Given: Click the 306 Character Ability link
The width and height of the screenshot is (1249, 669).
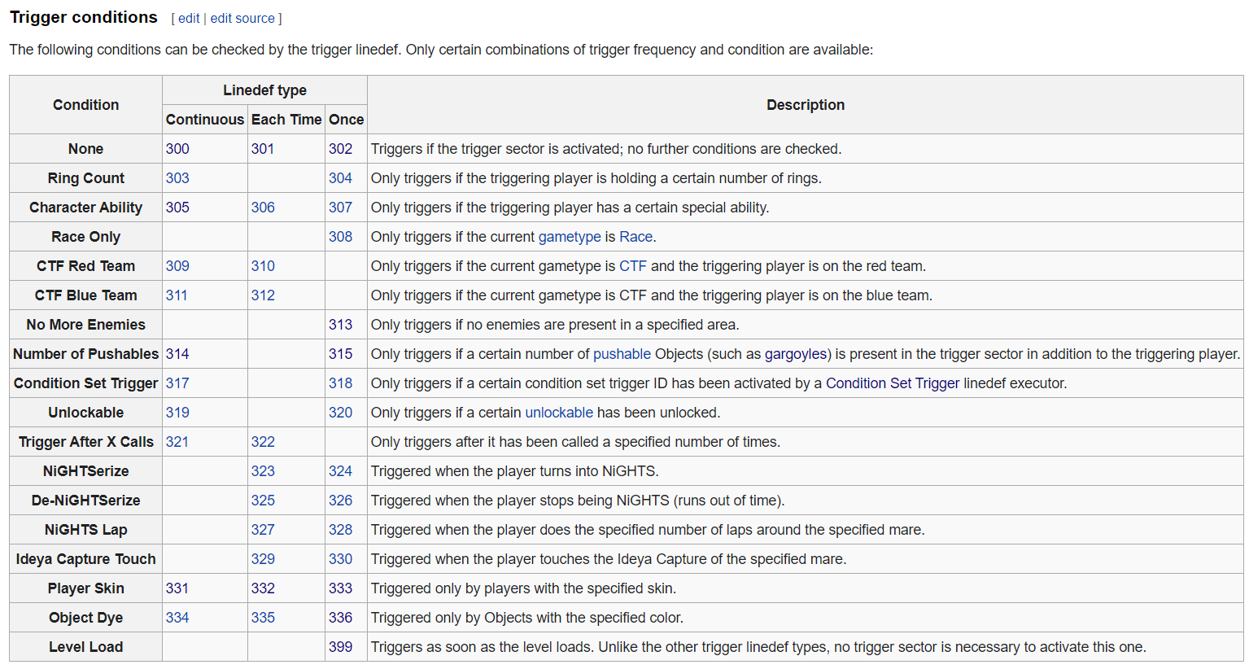Looking at the screenshot, I should point(263,208).
